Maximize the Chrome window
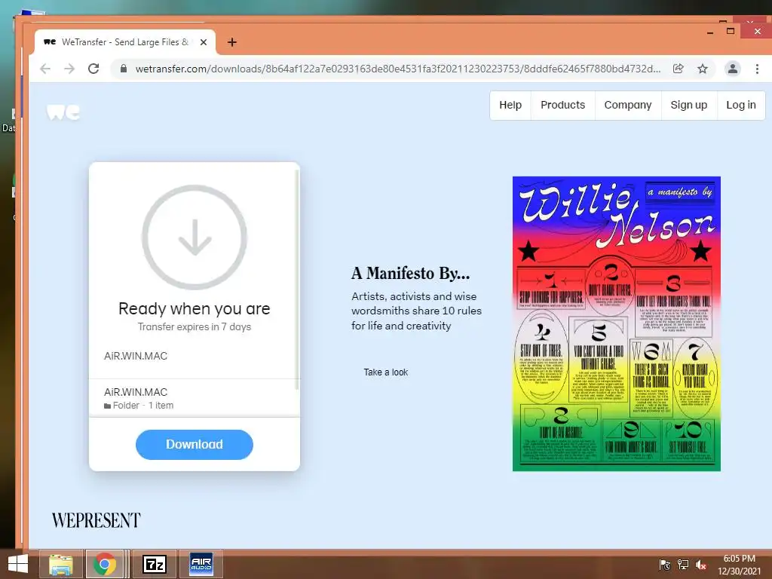Image resolution: width=772 pixels, height=579 pixels. (x=731, y=31)
